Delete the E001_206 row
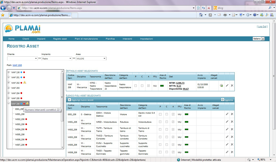276x162 pixels. click(232, 114)
